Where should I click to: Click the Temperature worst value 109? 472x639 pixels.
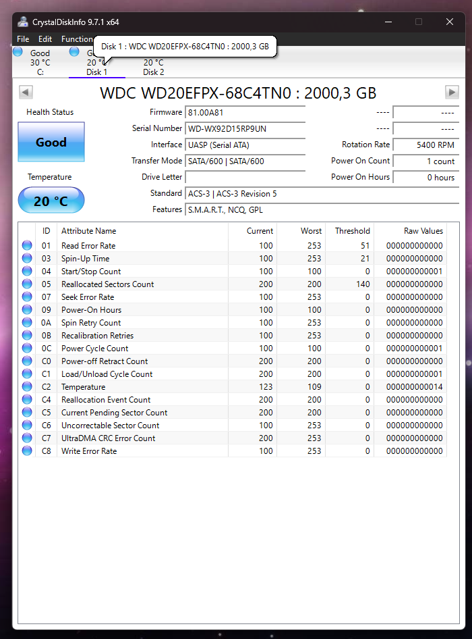pyautogui.click(x=314, y=387)
